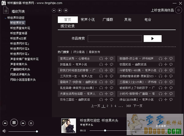Add 扶摇皇后 with the plus icon

(x=106, y=64)
